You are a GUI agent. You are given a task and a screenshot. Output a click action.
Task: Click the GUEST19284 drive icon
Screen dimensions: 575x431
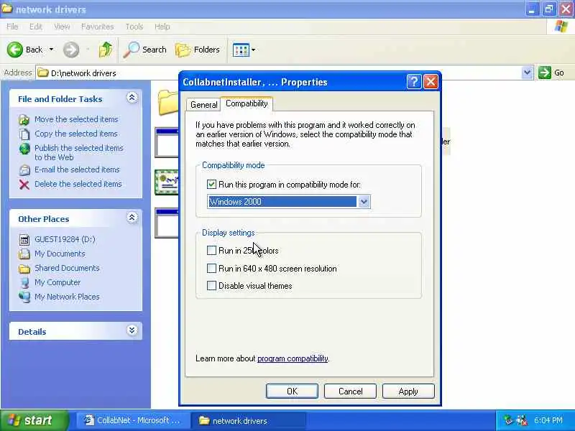point(24,240)
